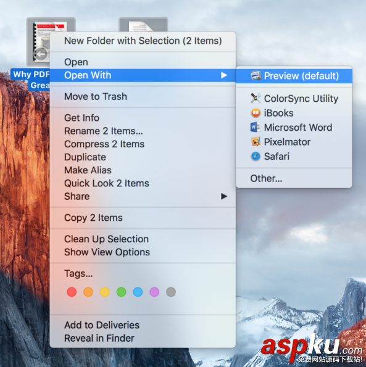This screenshot has height=367, width=366.
Task: Apply the orange tag color
Action: [88, 292]
